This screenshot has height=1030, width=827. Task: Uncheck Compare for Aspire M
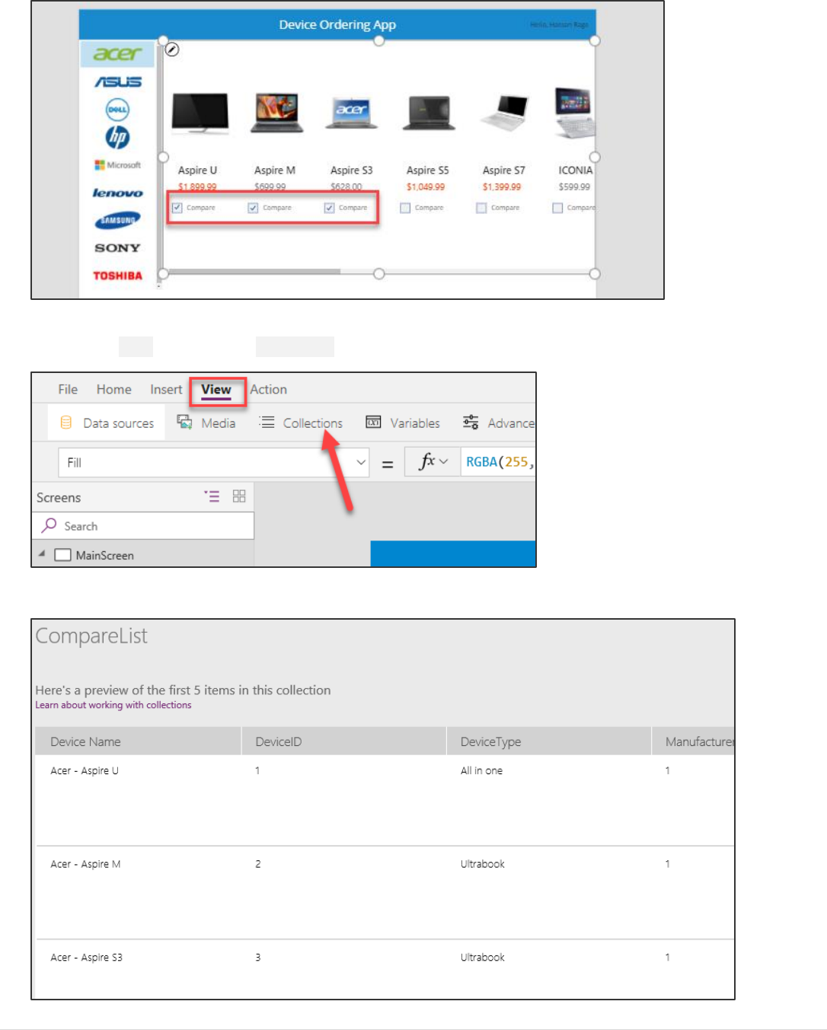pos(253,208)
